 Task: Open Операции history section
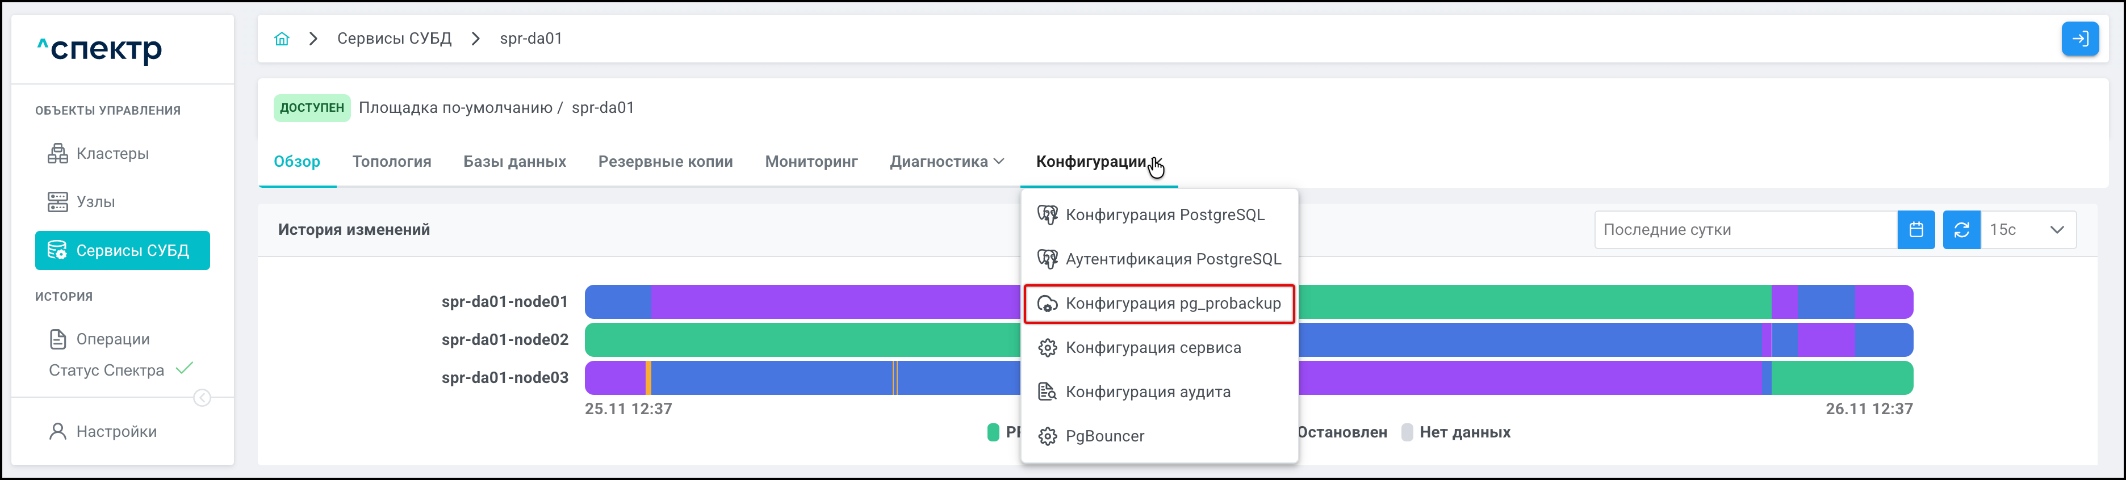click(x=112, y=339)
